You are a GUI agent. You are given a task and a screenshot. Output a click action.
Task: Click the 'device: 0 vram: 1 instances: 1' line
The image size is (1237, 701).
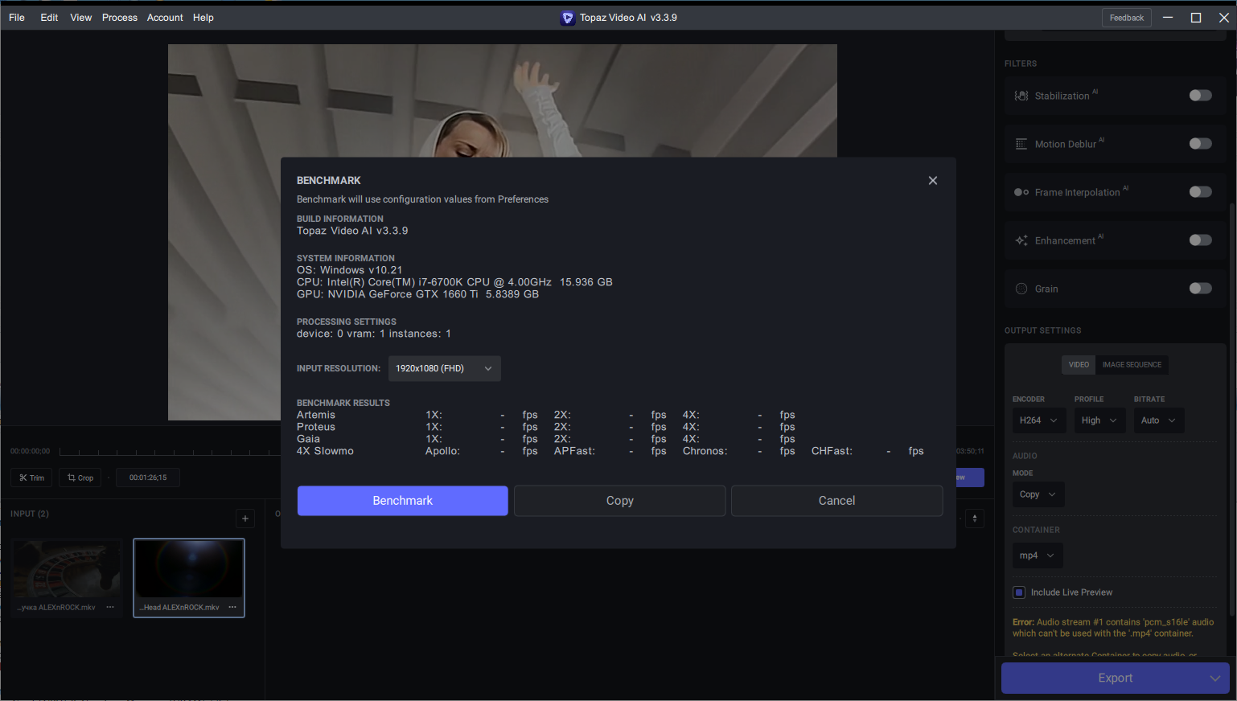374,334
